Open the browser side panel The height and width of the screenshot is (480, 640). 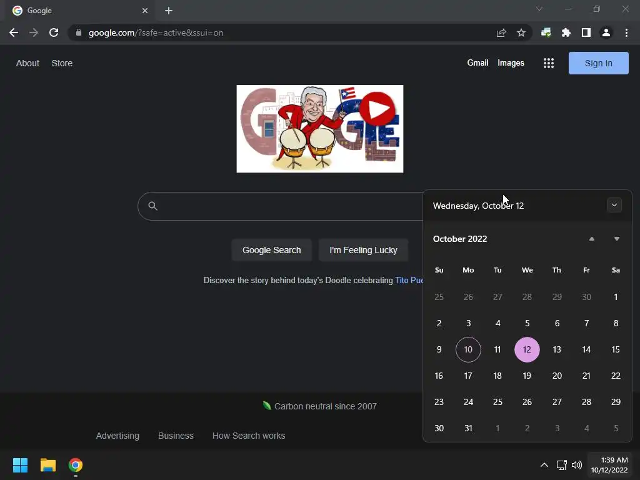click(586, 32)
